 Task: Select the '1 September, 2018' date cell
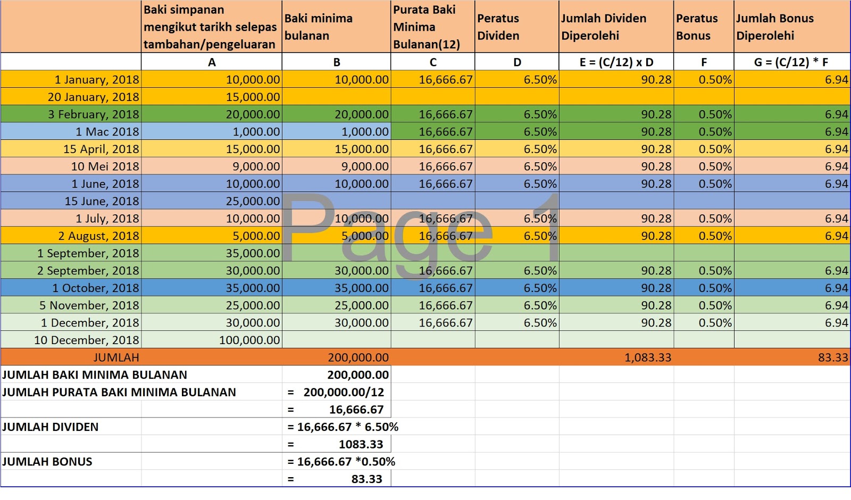[x=71, y=253]
